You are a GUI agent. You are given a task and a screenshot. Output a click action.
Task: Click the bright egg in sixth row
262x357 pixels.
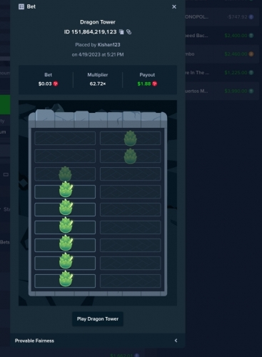66,226
